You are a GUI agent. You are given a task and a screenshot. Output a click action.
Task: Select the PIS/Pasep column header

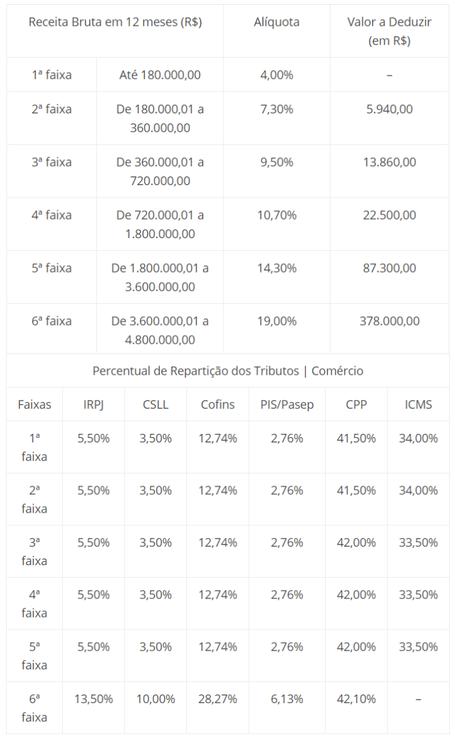tap(287, 404)
